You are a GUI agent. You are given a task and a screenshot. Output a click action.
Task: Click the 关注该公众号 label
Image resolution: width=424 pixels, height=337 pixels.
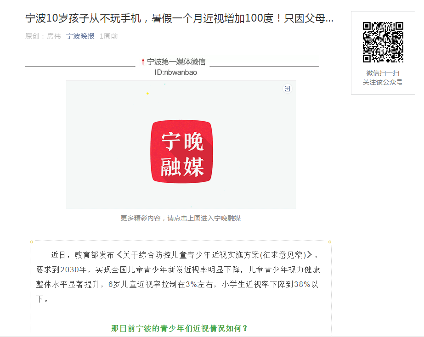click(383, 82)
